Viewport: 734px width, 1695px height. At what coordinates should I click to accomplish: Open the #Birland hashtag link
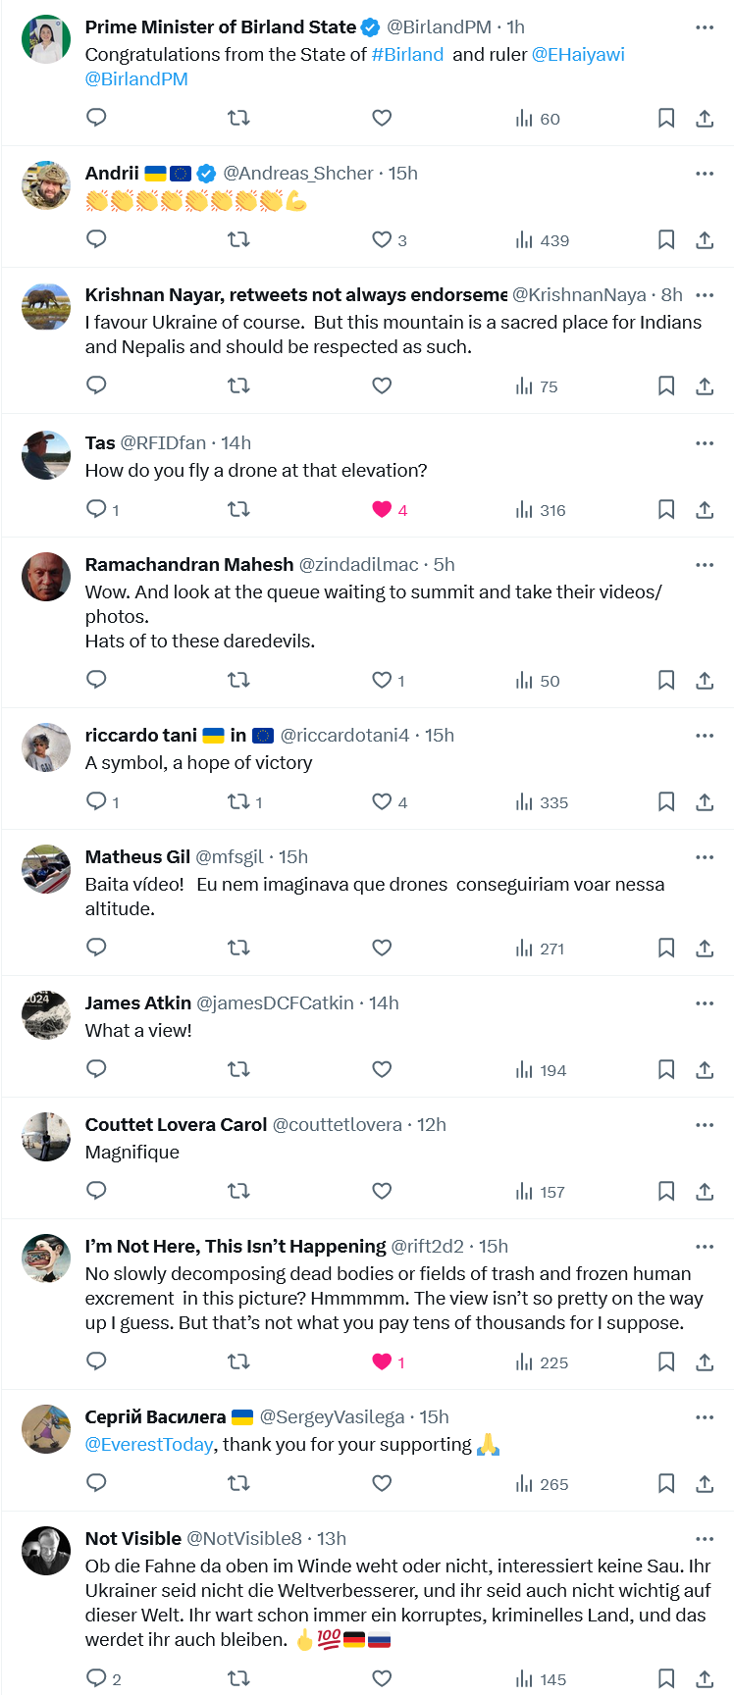[407, 55]
